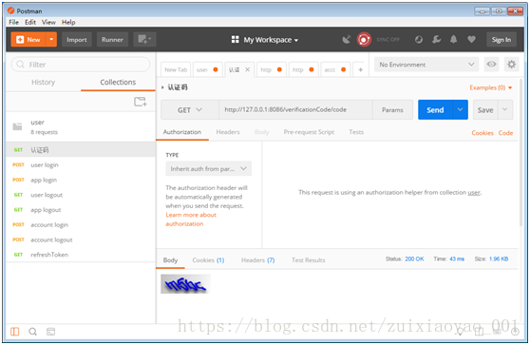The image size is (530, 345).
Task: Click the captcha image thumbnail
Action: pos(185,284)
